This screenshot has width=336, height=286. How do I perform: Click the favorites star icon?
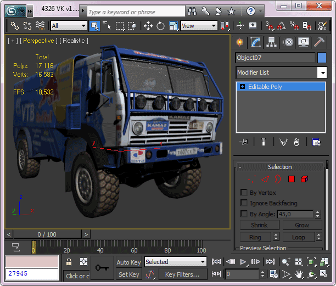pos(231,11)
